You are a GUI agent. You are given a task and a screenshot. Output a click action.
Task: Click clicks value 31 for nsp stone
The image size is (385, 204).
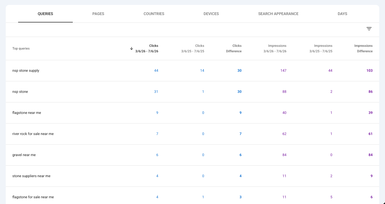click(x=156, y=92)
